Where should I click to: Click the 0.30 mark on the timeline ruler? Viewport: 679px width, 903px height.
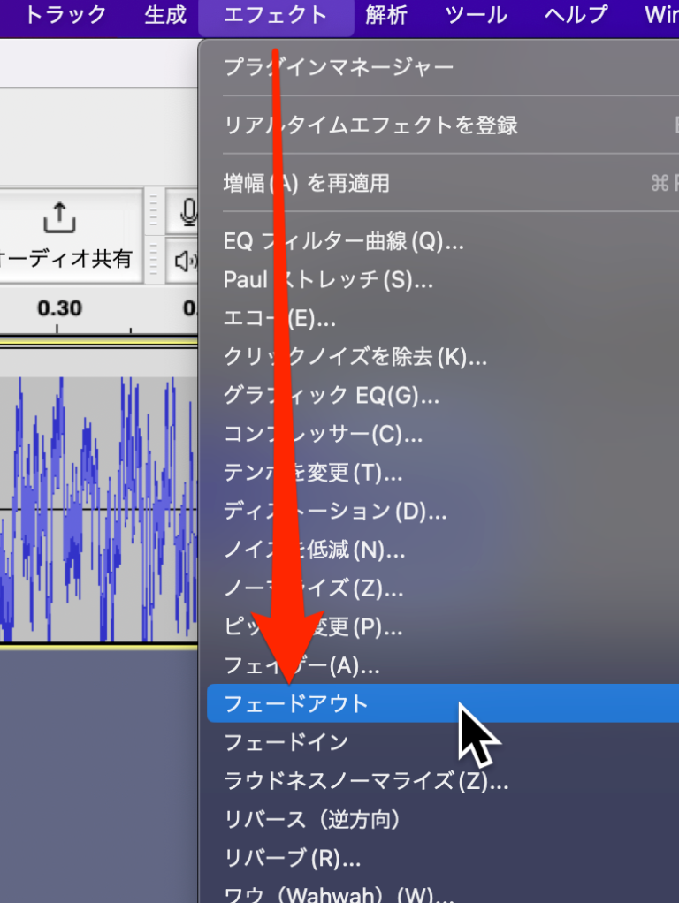pyautogui.click(x=59, y=308)
